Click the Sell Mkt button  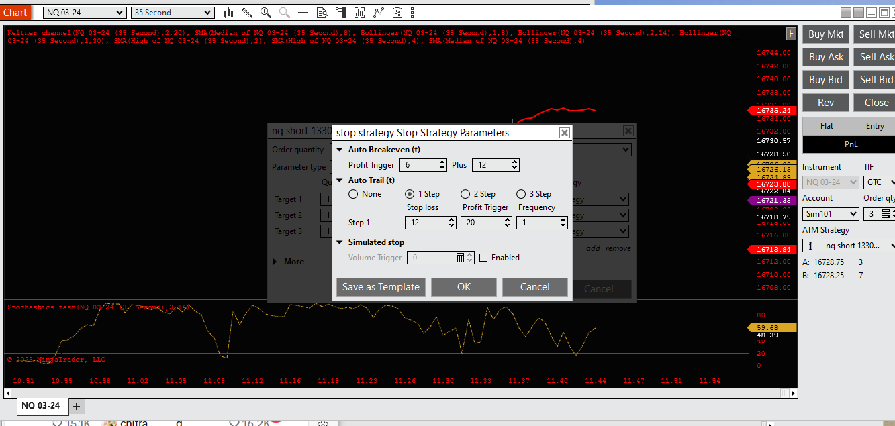876,34
